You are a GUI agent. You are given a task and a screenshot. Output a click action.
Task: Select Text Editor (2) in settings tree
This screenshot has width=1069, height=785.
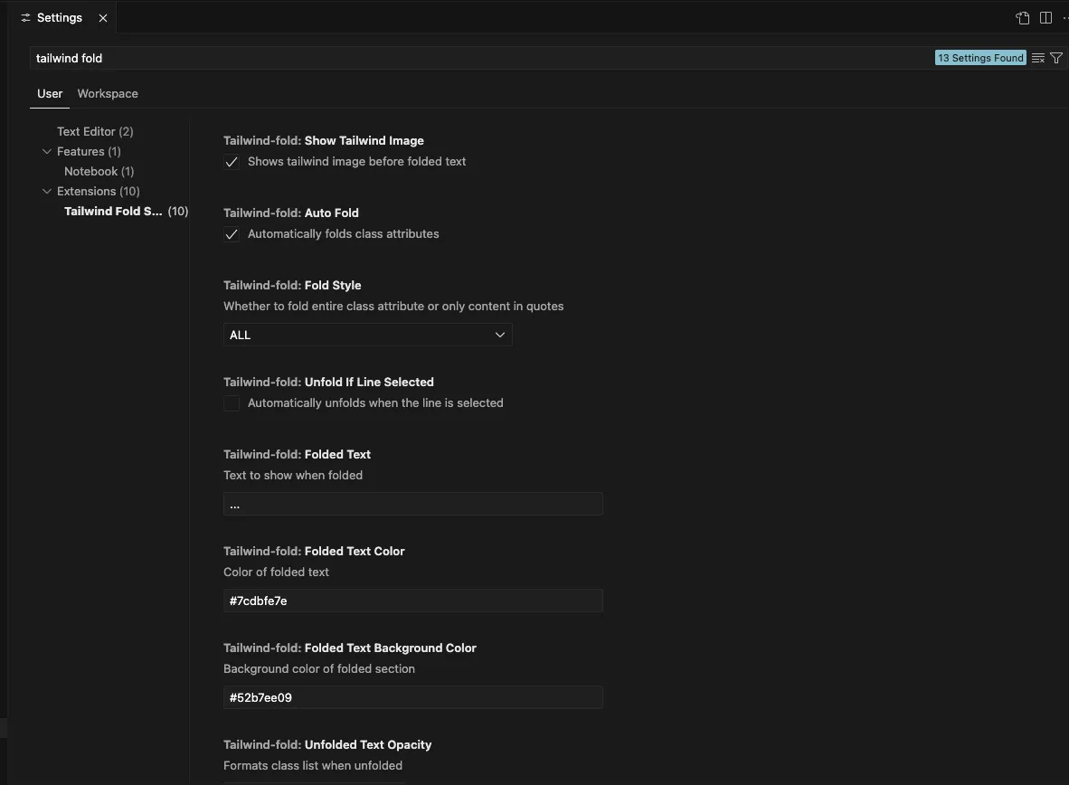(95, 131)
